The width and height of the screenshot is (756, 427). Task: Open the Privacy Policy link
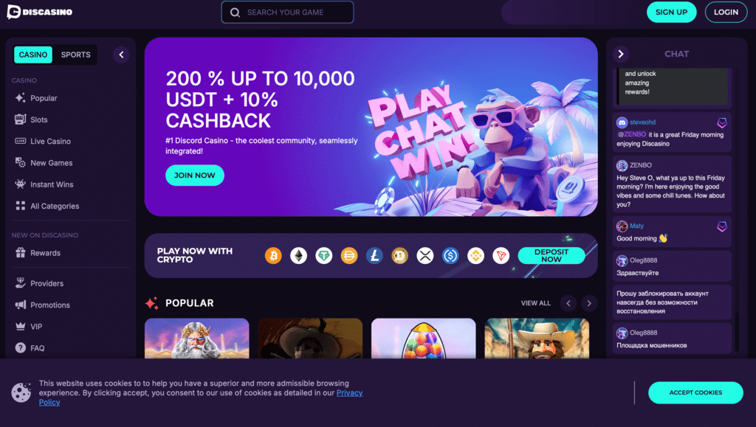[x=201, y=398]
